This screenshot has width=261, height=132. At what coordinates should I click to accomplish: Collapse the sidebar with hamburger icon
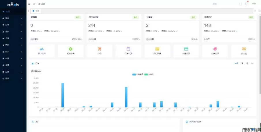[29, 4]
